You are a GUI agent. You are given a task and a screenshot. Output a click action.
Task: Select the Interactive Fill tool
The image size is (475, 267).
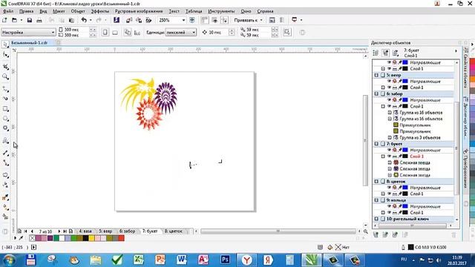(x=5, y=208)
